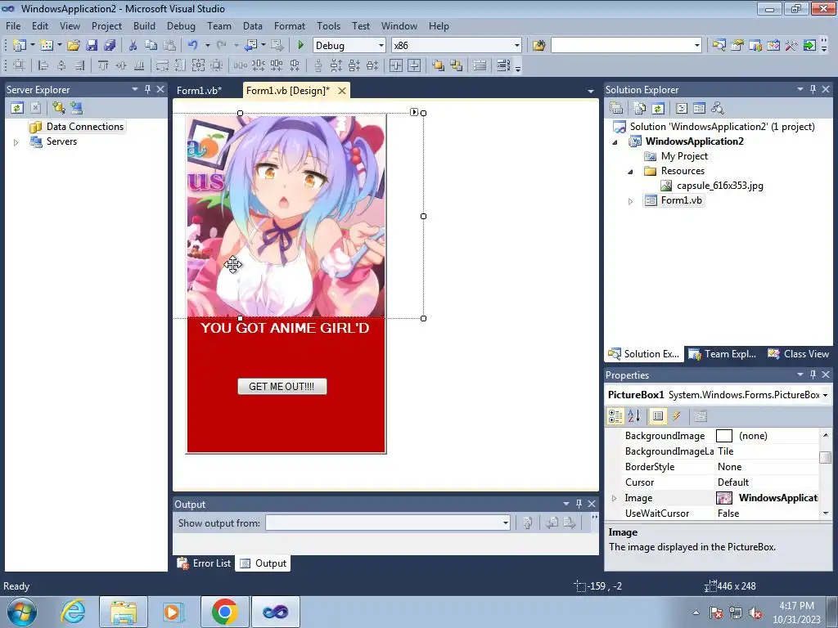The width and height of the screenshot is (838, 628).
Task: Click the Cut scissors icon
Action: coord(133,46)
